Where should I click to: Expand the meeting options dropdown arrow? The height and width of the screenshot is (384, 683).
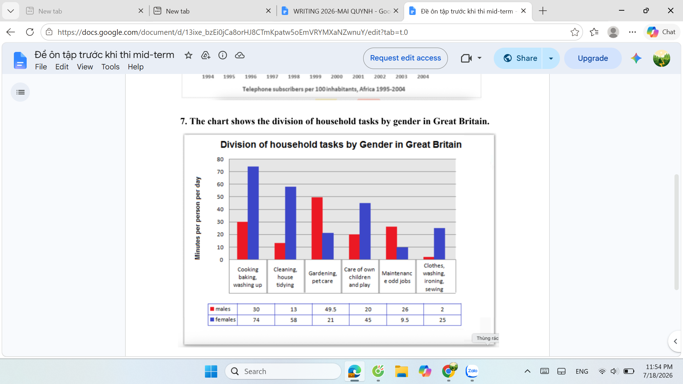480,58
